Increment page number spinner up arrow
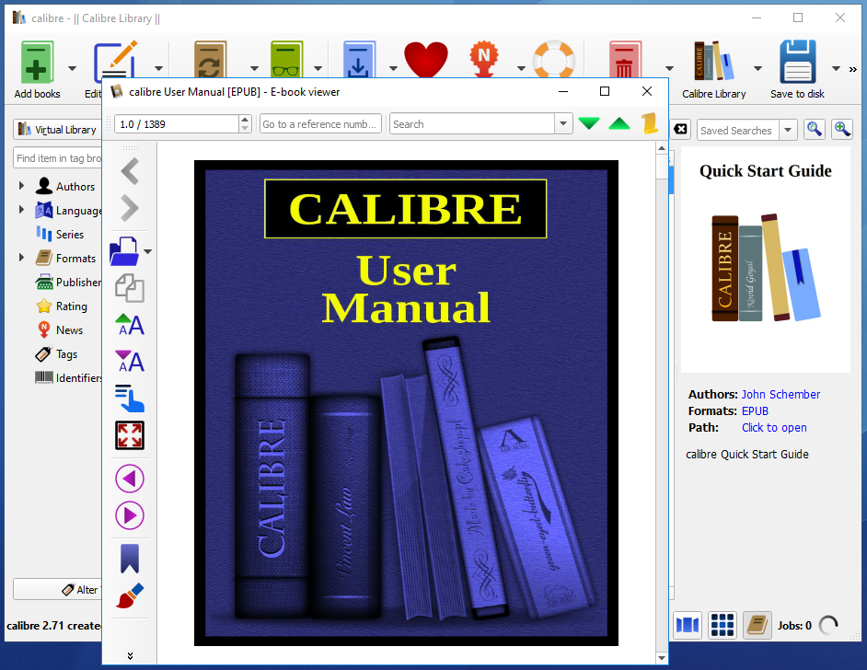Image resolution: width=867 pixels, height=670 pixels. click(246, 120)
